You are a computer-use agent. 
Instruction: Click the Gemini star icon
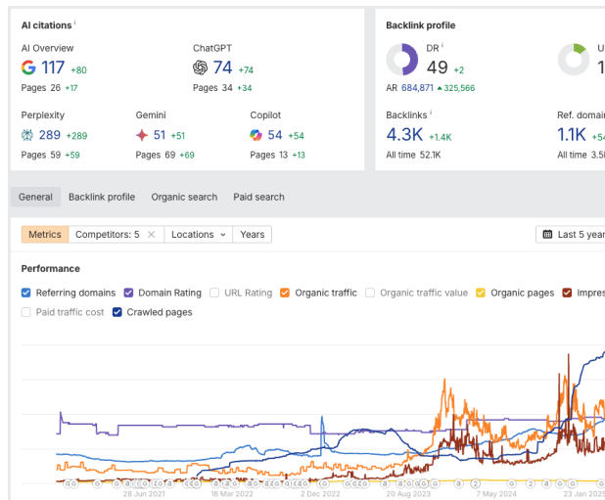click(x=142, y=135)
